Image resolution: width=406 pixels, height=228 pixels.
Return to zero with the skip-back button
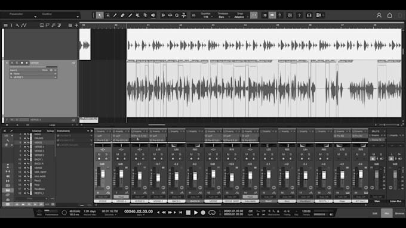coord(180,213)
